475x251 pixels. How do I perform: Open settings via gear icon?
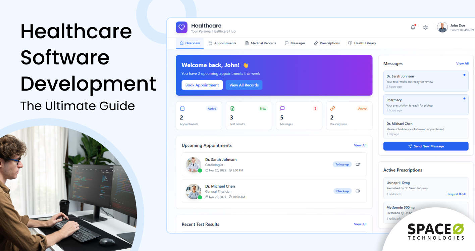click(425, 27)
